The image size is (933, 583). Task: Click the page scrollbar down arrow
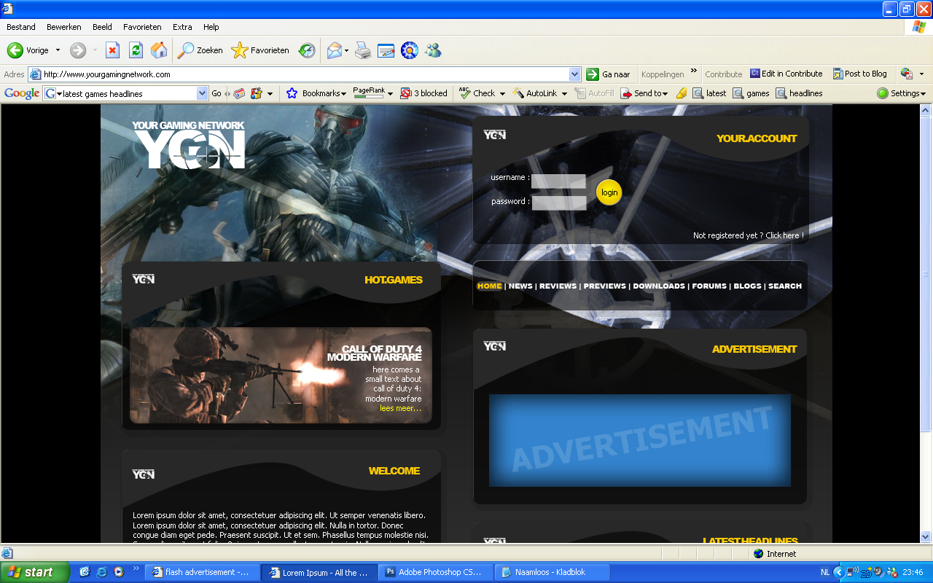[x=926, y=537]
